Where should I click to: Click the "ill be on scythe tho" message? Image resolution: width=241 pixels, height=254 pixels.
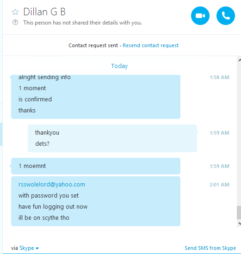pyautogui.click(x=44, y=218)
